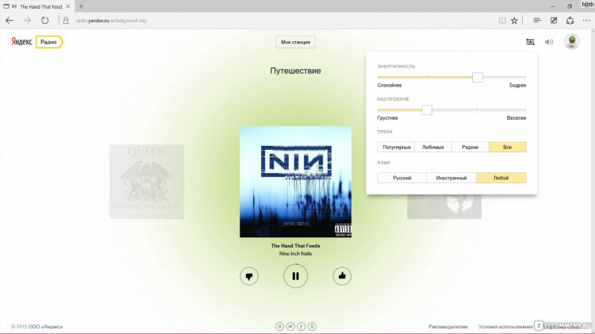Click the address bar lock icon
Image resolution: width=595 pixels, height=334 pixels.
point(66,21)
